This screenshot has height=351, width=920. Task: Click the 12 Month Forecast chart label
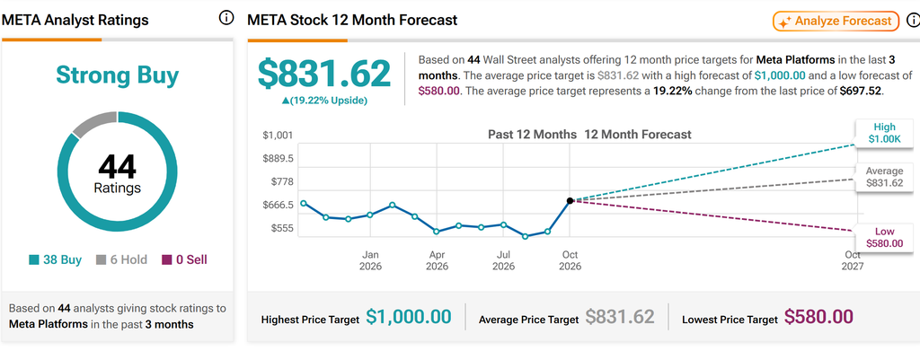click(x=638, y=135)
